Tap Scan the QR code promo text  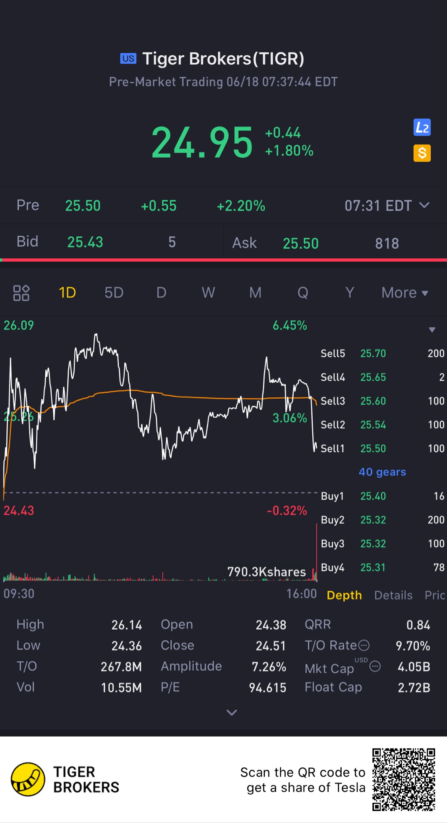coord(303,780)
